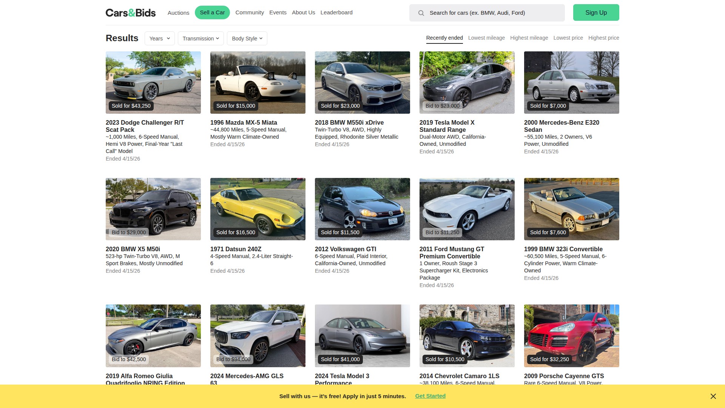Image resolution: width=725 pixels, height=408 pixels.
Task: Open the Years filter dropdown
Action: point(159,39)
